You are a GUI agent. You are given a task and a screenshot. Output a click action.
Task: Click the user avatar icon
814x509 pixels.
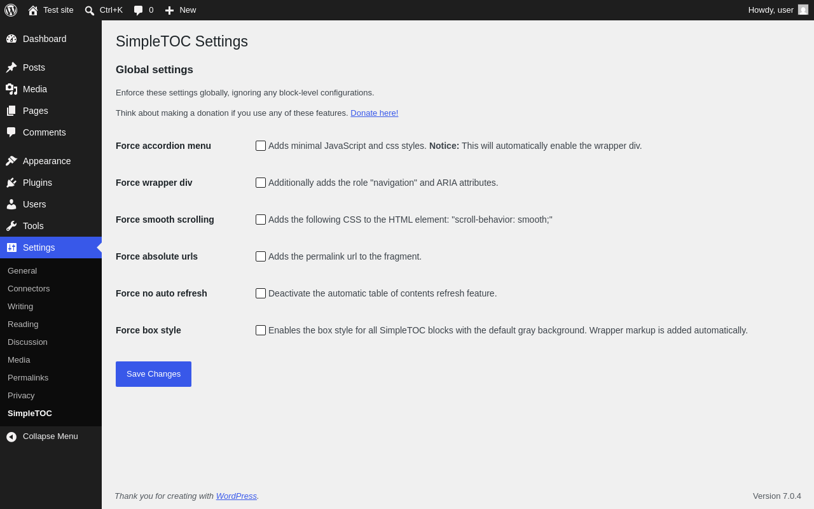click(803, 10)
